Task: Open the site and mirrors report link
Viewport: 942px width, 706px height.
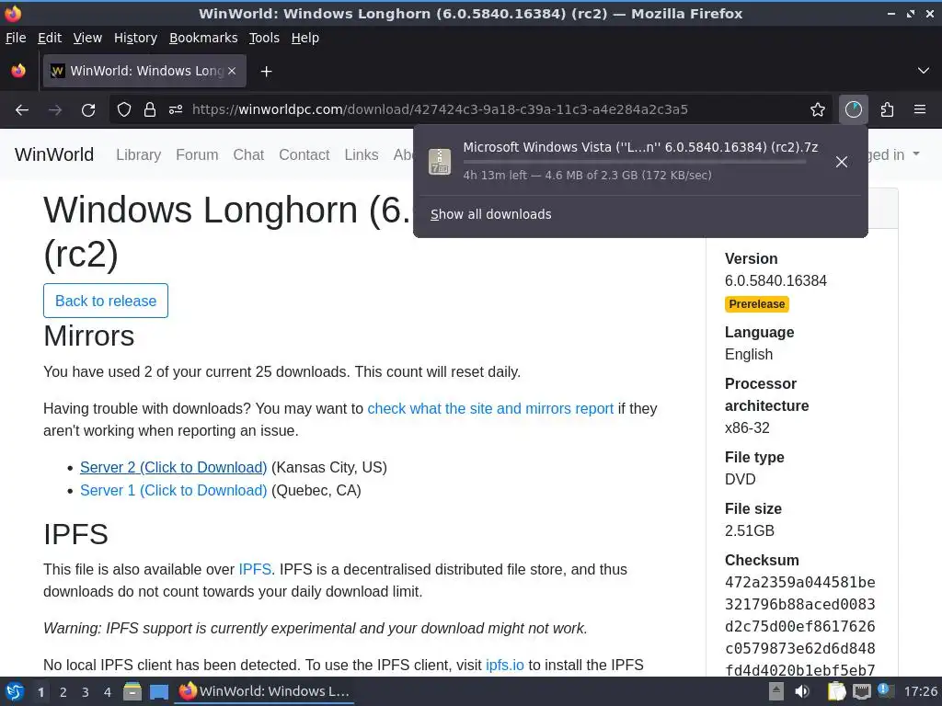Action: (490, 409)
